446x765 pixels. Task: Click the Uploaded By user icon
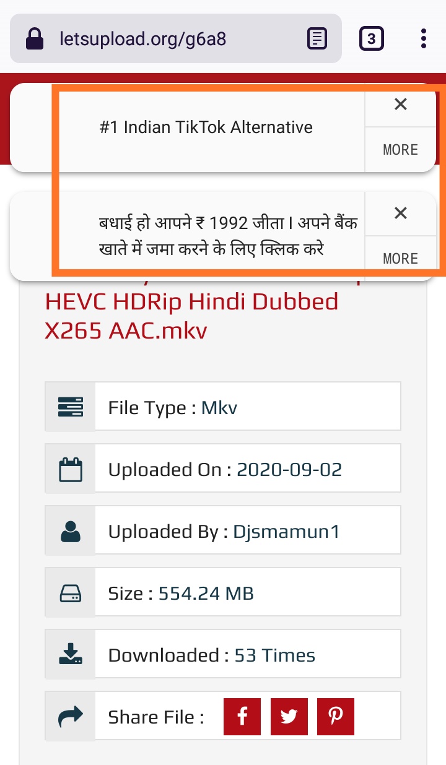point(71,531)
